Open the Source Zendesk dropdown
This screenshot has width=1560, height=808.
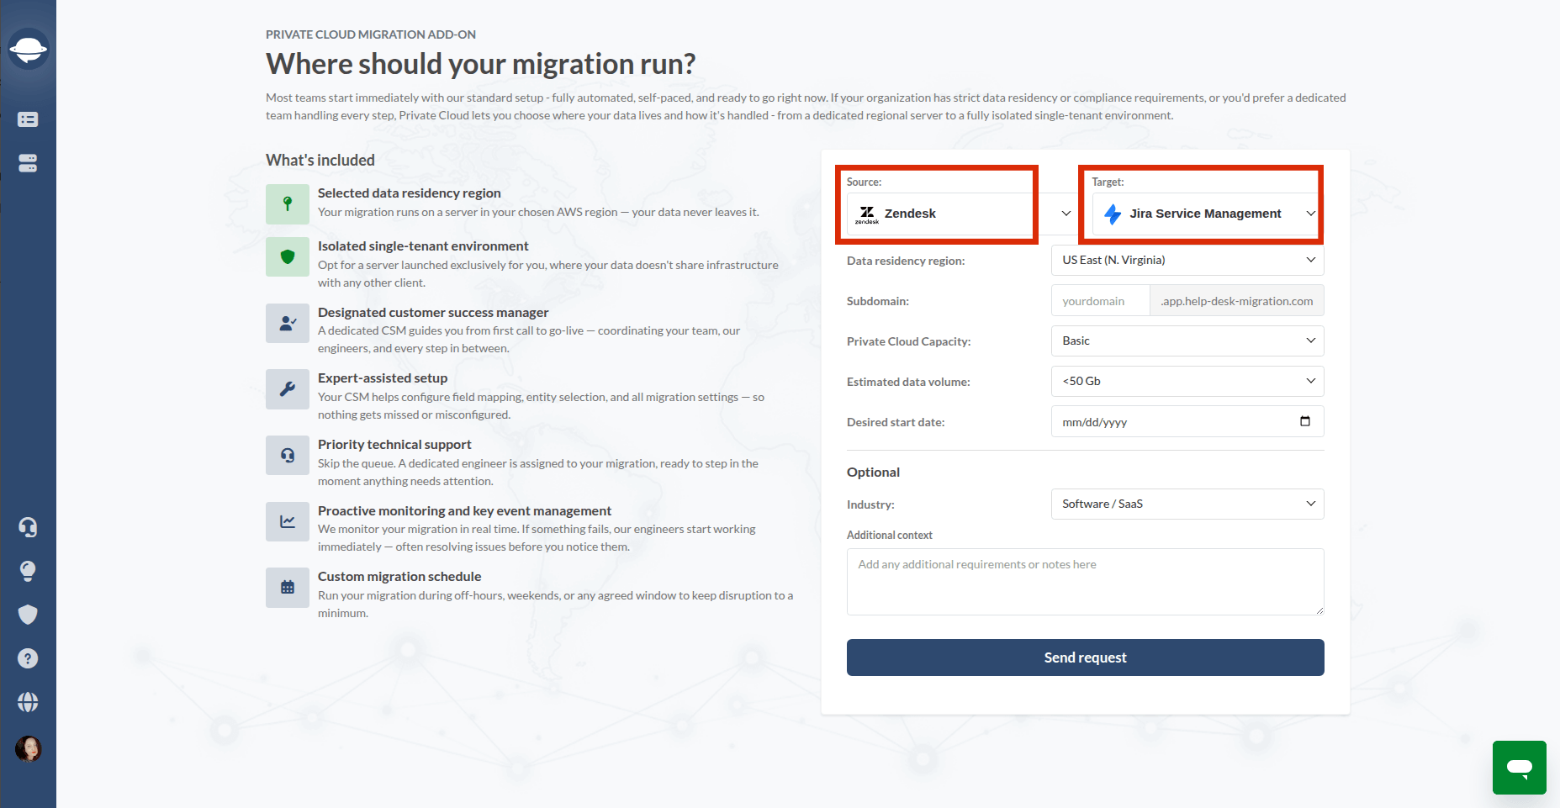pyautogui.click(x=962, y=214)
